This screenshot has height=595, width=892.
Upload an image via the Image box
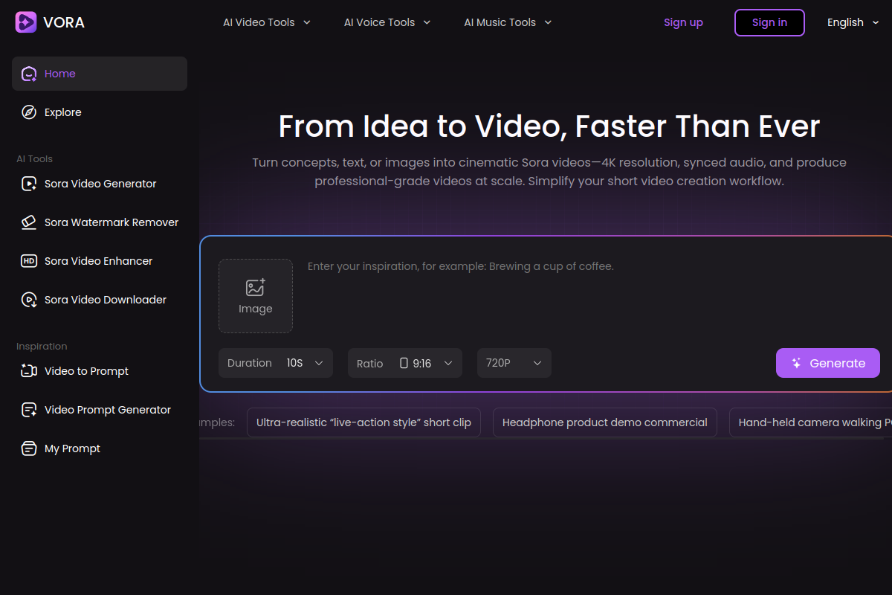pos(256,296)
